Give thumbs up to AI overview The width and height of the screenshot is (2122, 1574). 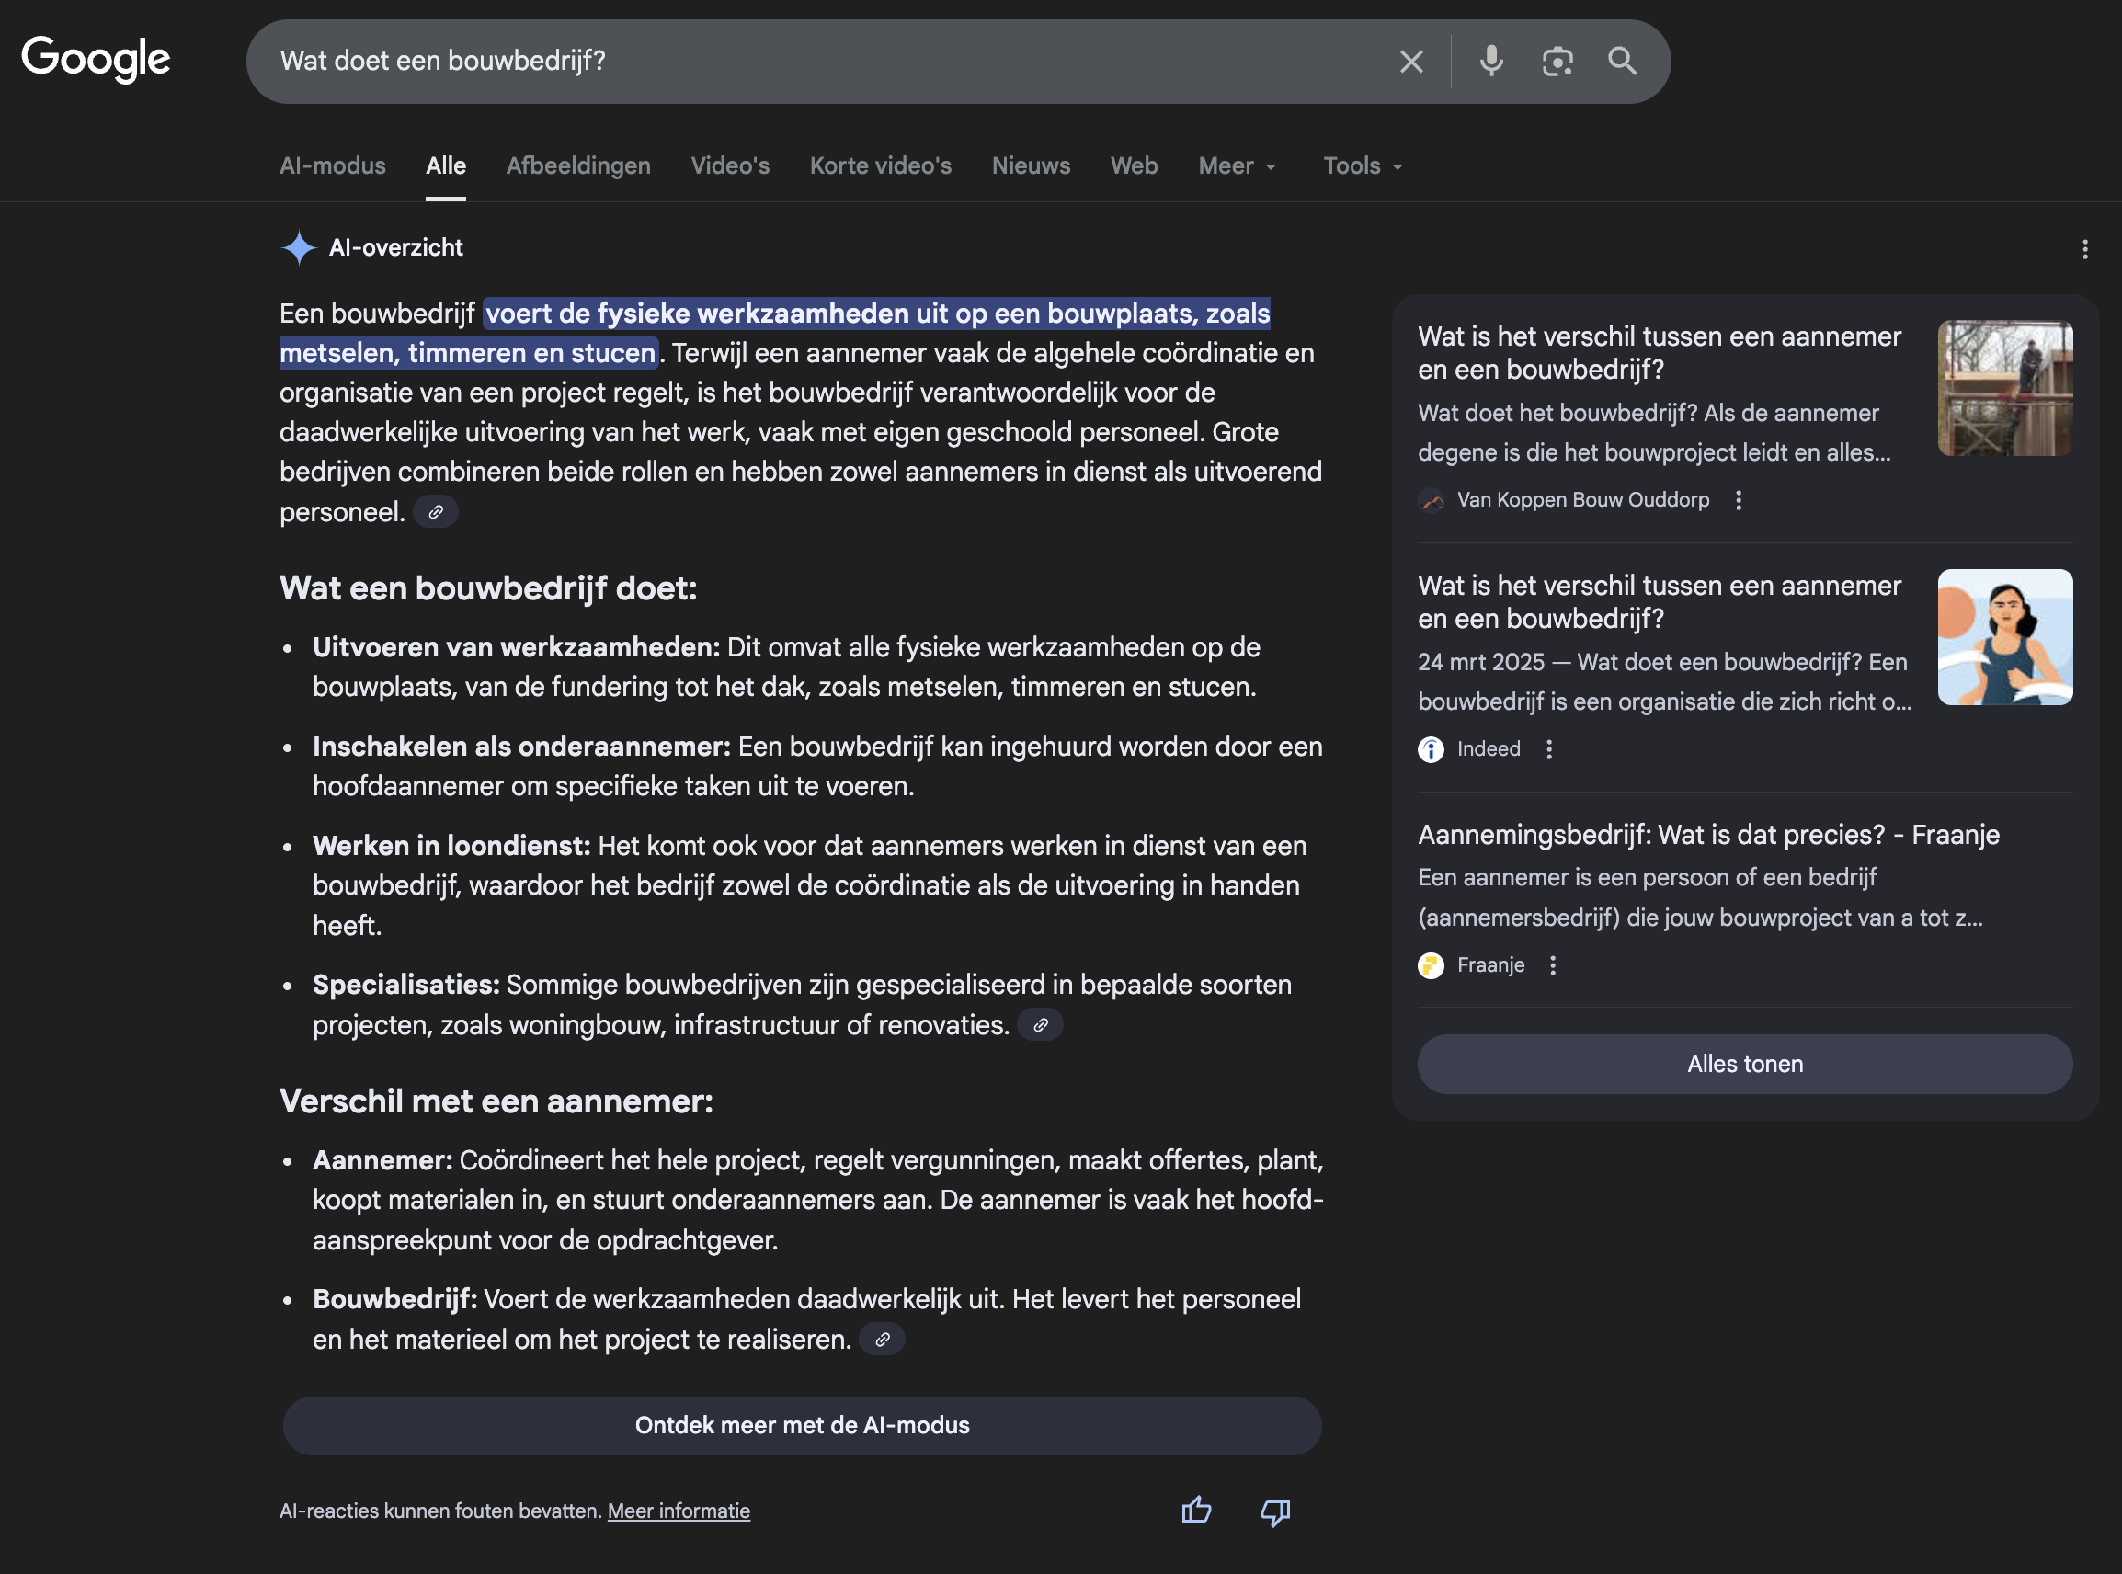(x=1196, y=1511)
